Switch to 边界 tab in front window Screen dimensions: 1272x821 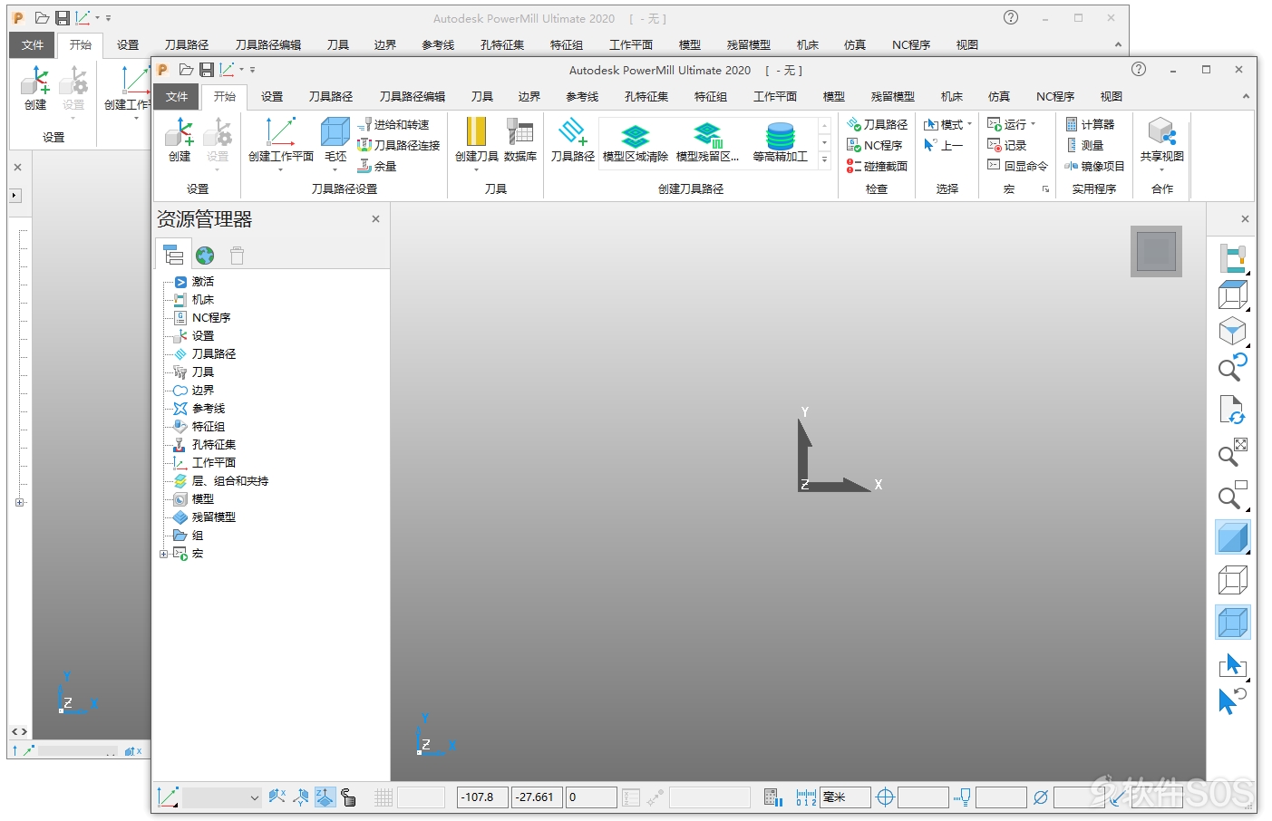pos(529,96)
